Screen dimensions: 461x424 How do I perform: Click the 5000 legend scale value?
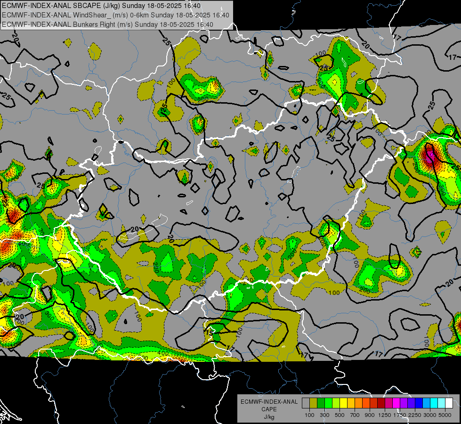coord(445,415)
